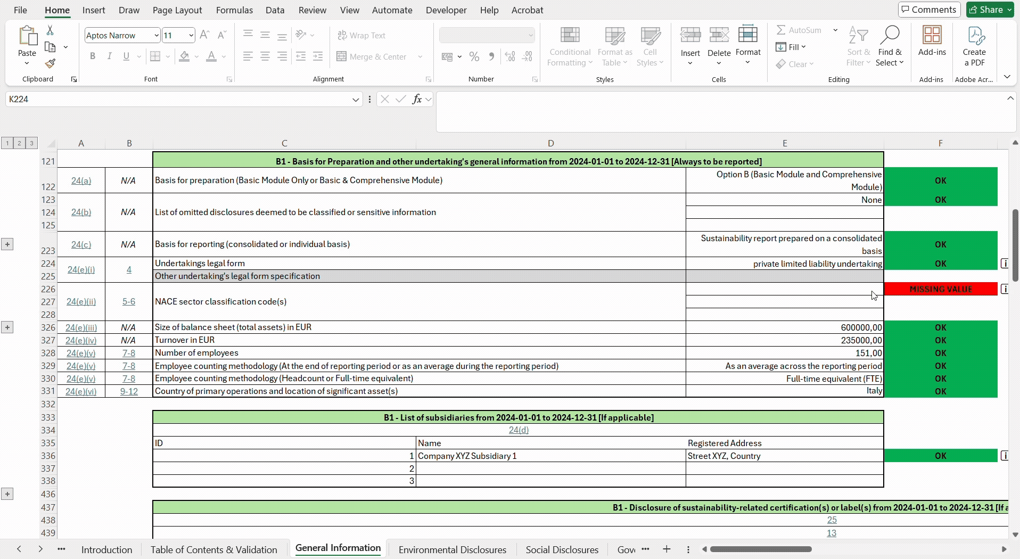The height and width of the screenshot is (559, 1020).
Task: Expand the grouped rows above row 224
Action: 7,244
